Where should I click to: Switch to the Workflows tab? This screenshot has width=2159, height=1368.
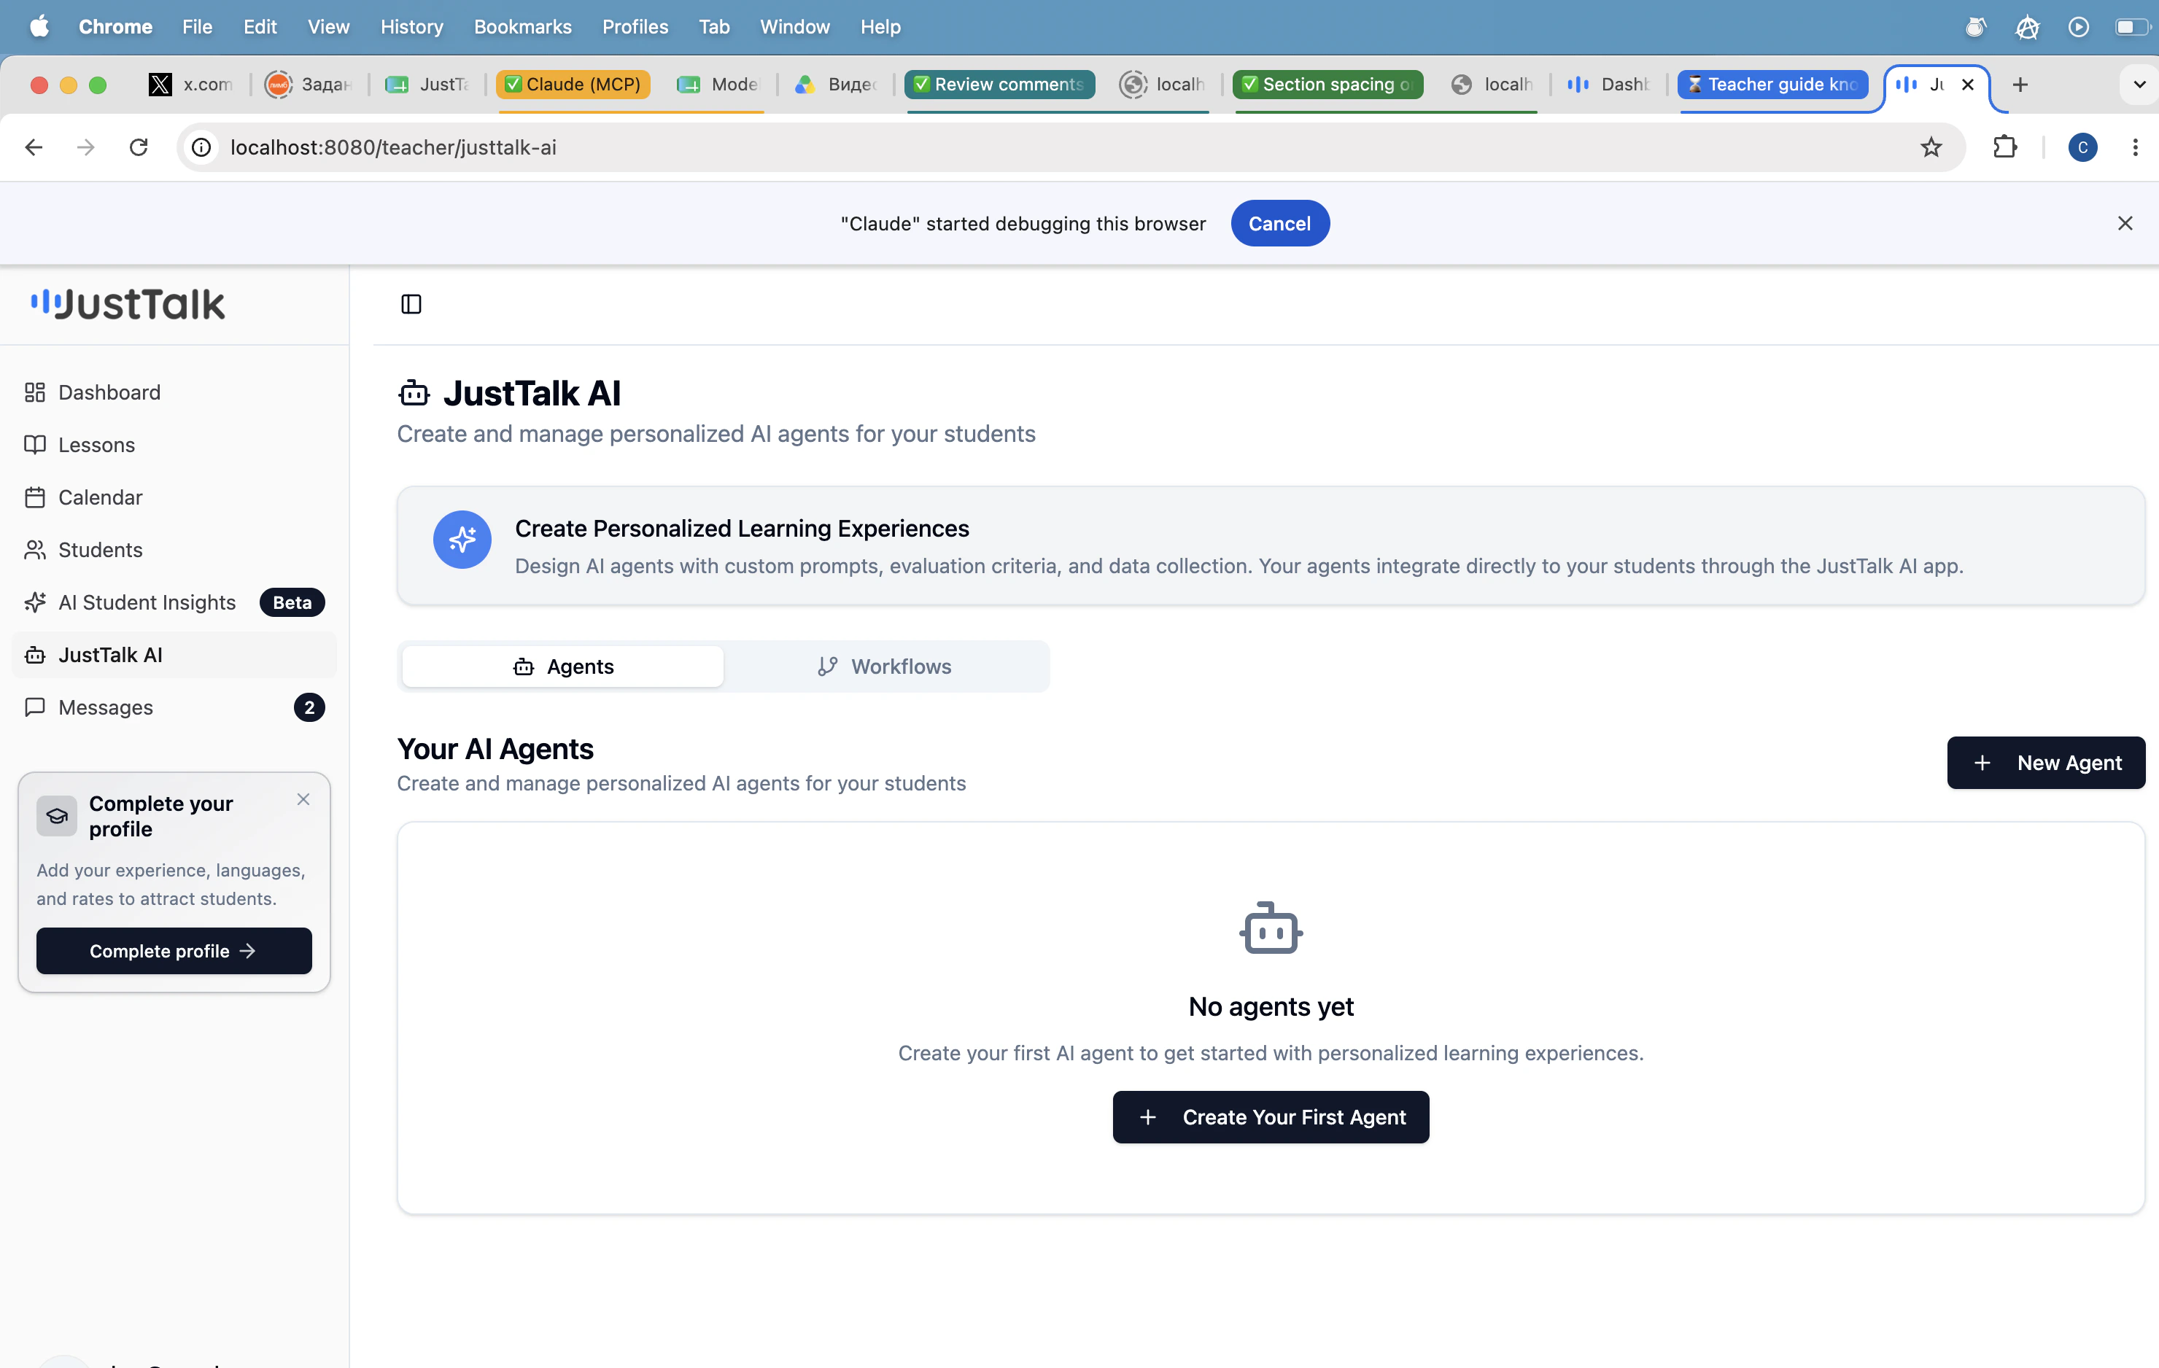click(x=884, y=666)
